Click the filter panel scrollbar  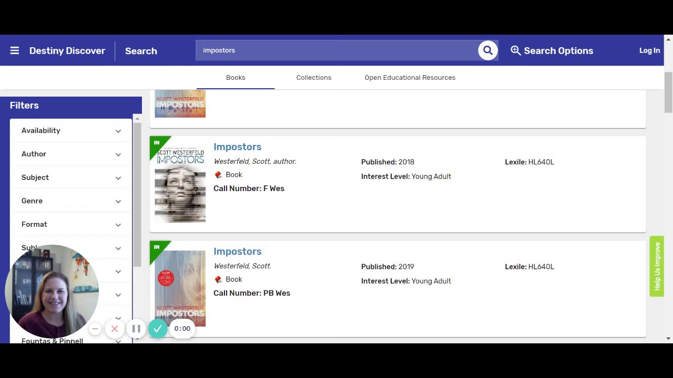point(137,194)
